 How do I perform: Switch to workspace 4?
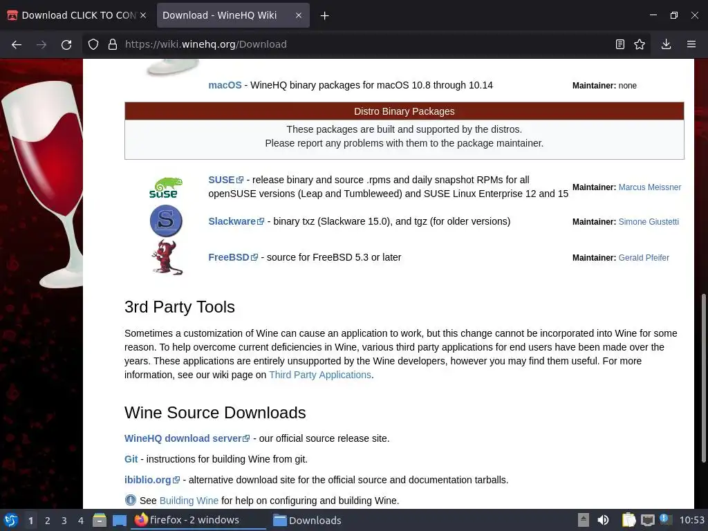[81, 521]
